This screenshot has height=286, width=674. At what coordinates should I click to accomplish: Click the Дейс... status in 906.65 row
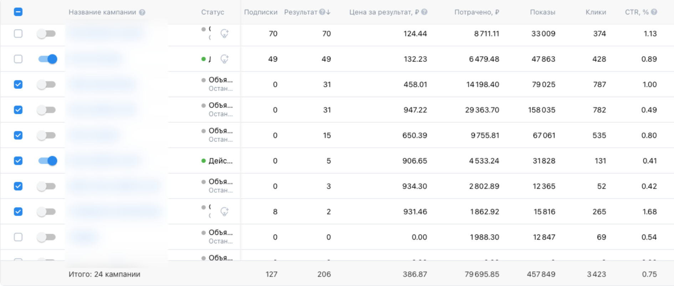[220, 161]
